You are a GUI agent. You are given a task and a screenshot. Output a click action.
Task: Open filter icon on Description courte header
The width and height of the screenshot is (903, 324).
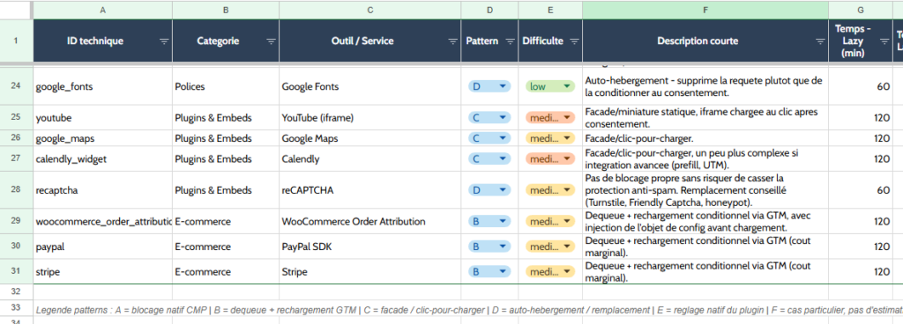pos(820,41)
